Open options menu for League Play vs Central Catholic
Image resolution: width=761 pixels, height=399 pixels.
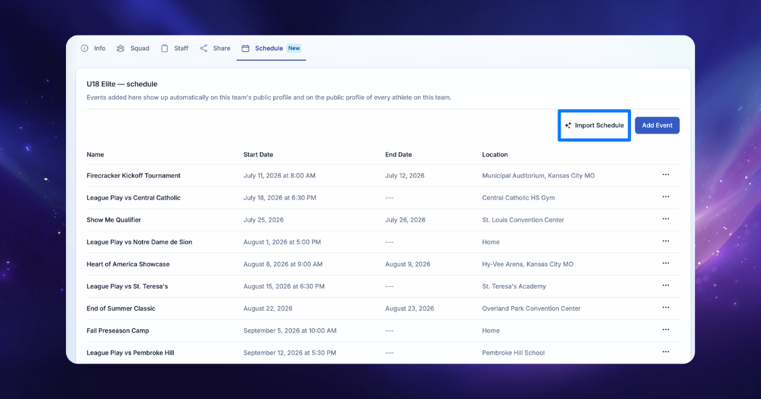pos(665,197)
